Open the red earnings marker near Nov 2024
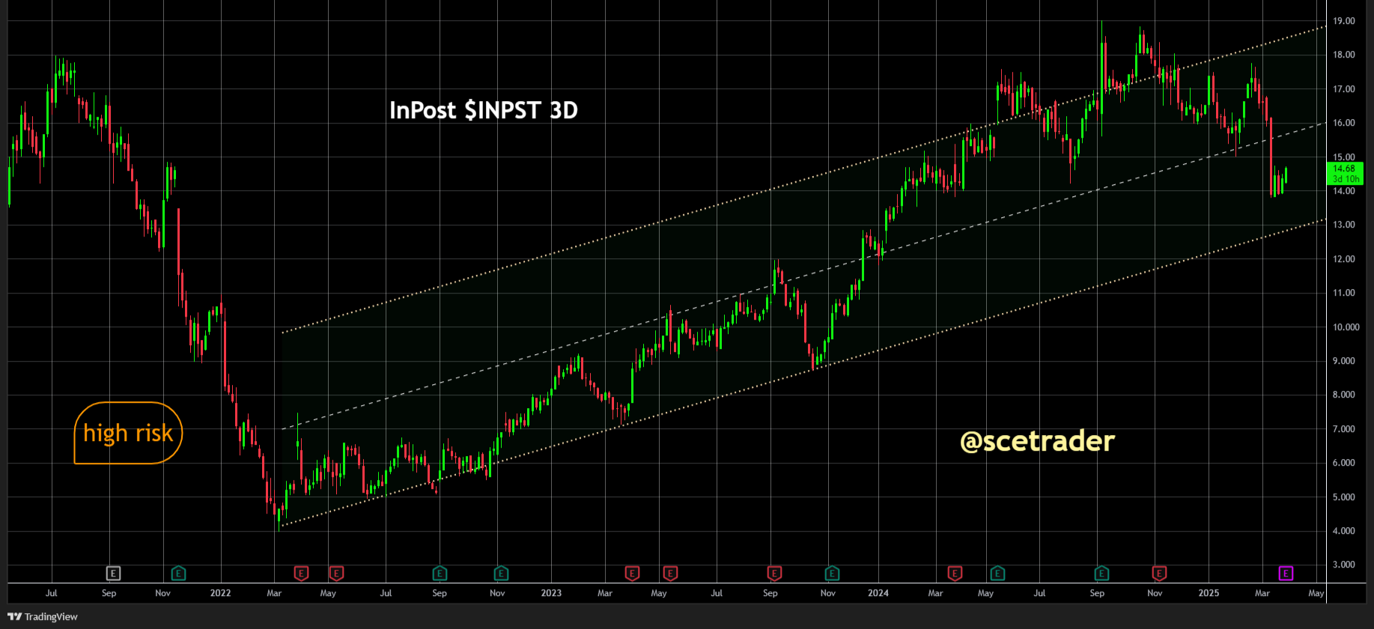Image resolution: width=1374 pixels, height=629 pixels. 1159,574
